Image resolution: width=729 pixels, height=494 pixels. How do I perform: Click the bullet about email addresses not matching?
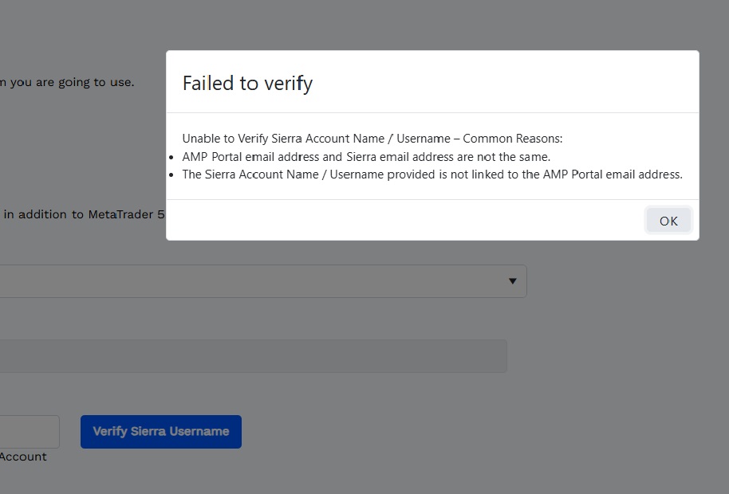366,157
